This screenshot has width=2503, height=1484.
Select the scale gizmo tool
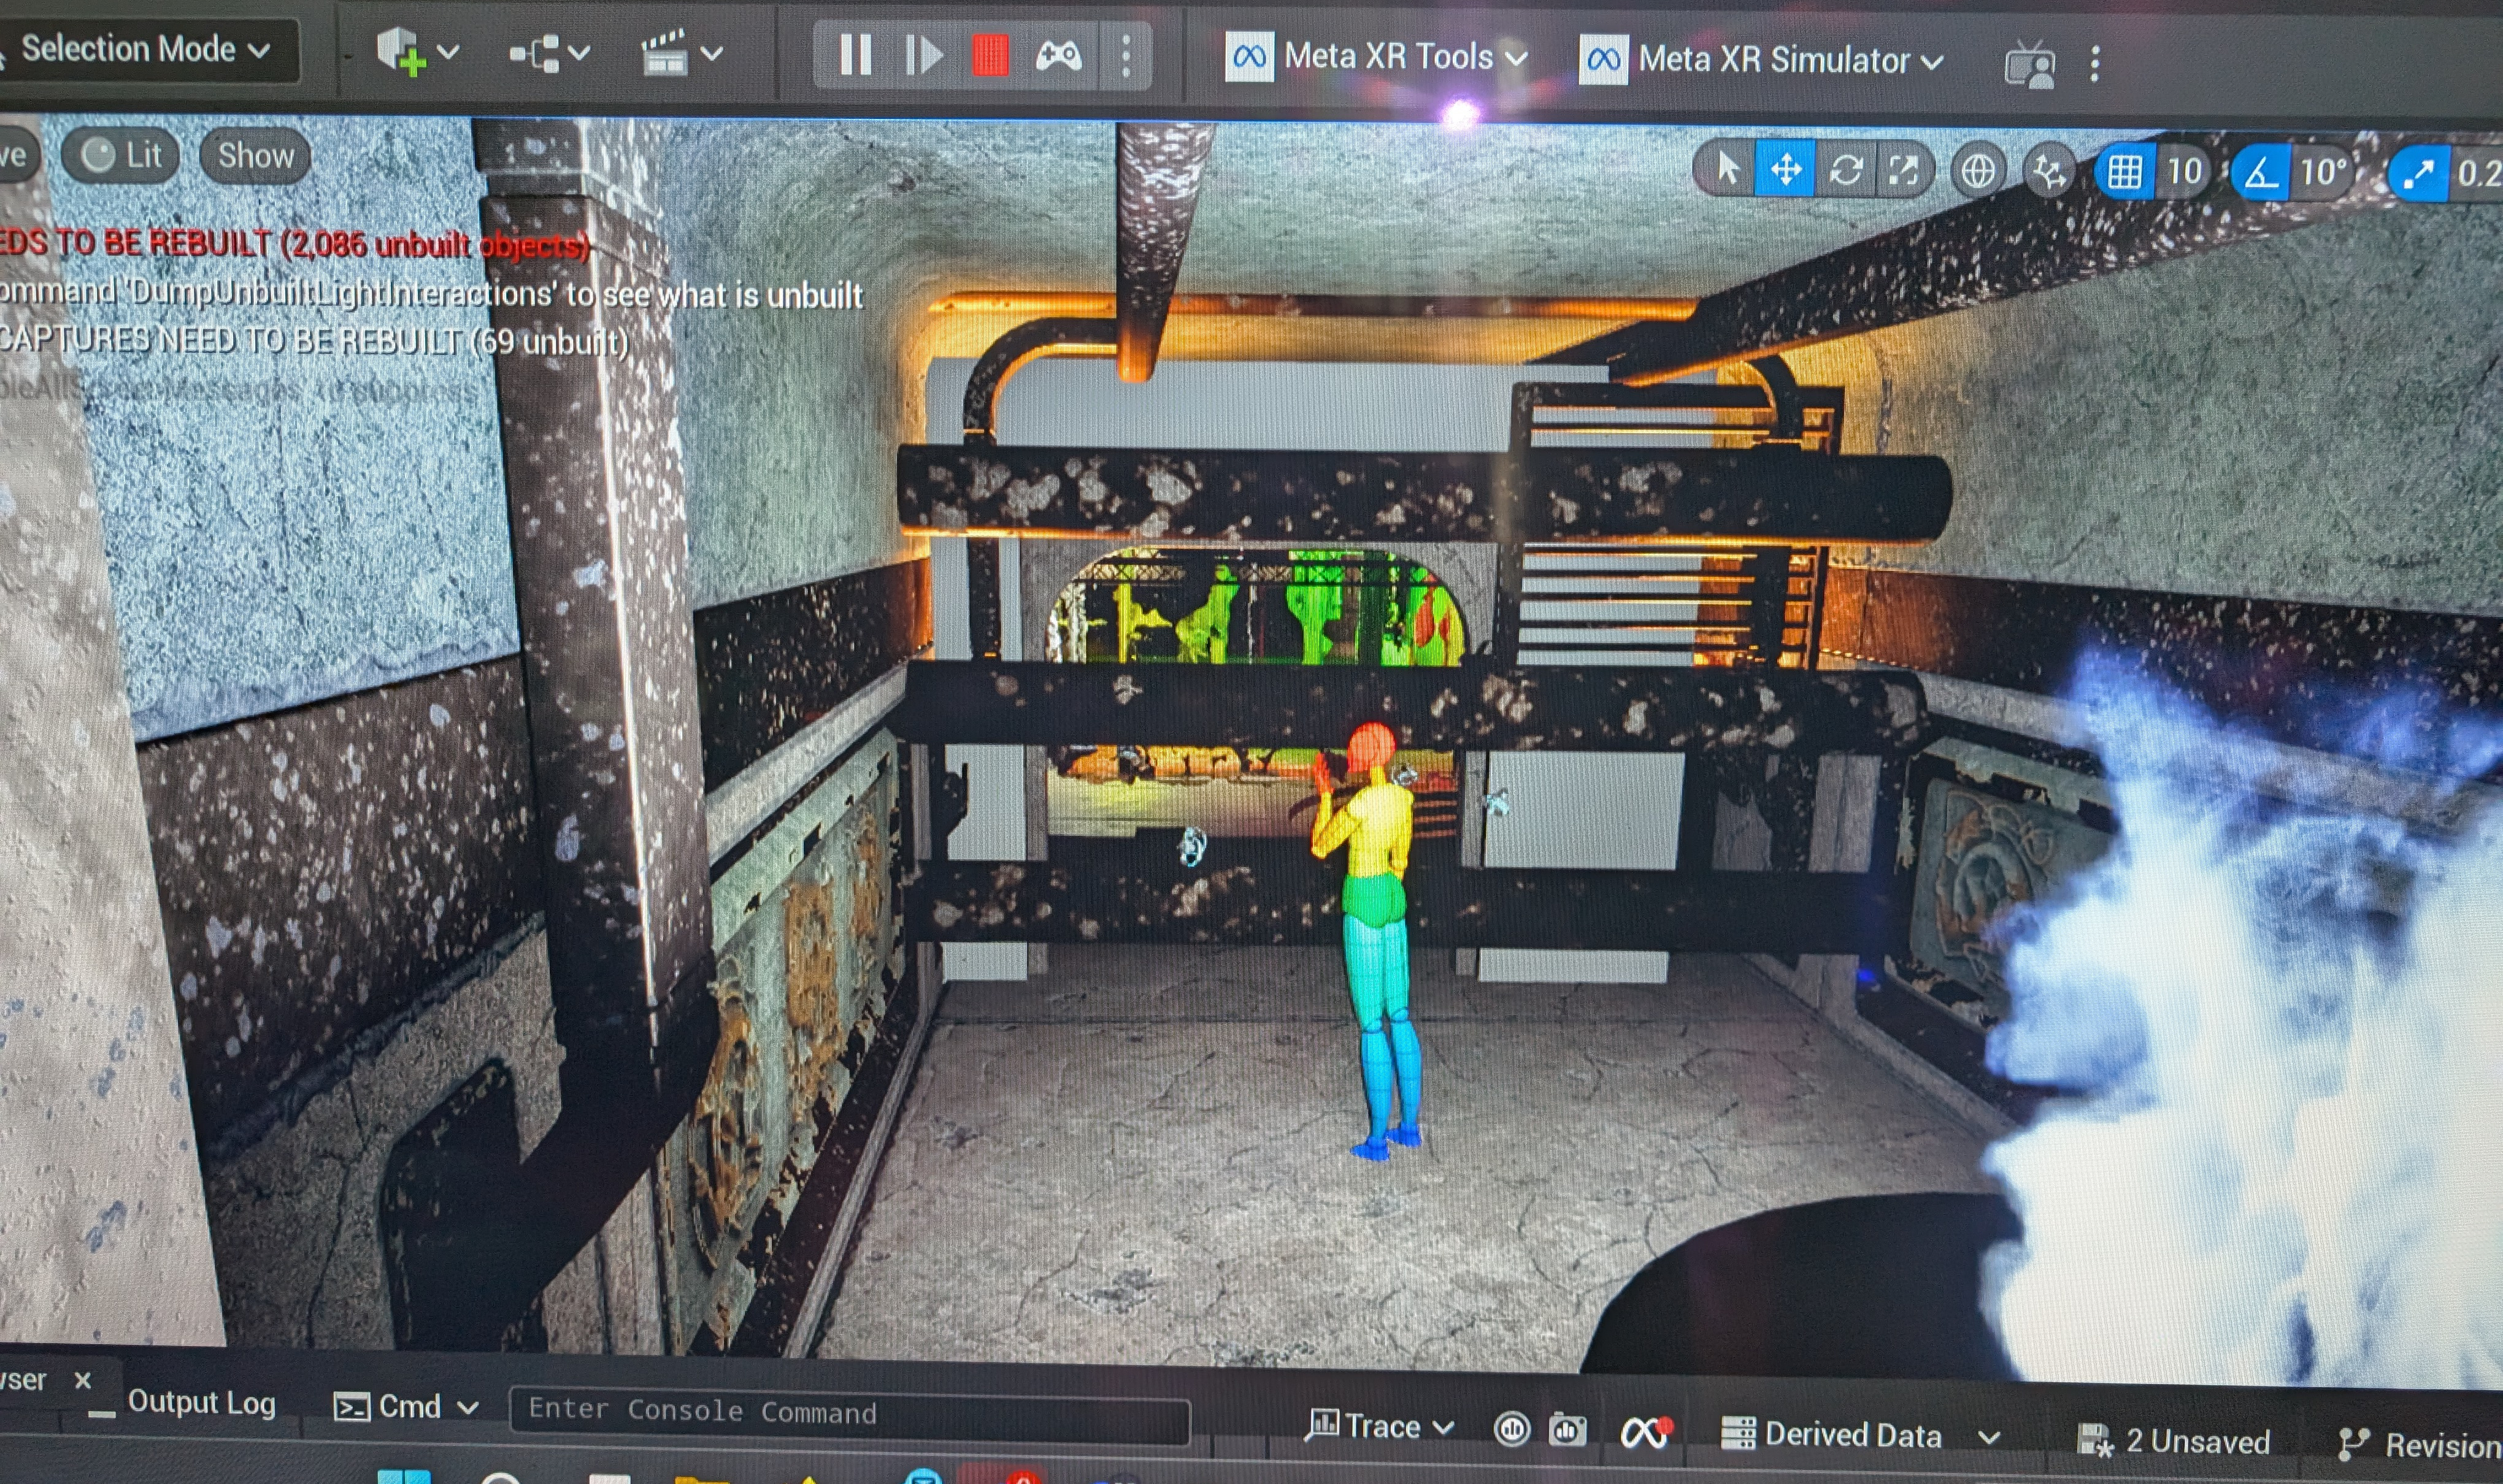[1903, 171]
